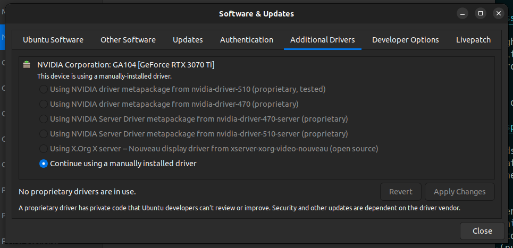The image size is (513, 248).
Task: Select X.Org Nouveau open source driver
Action: (44, 149)
